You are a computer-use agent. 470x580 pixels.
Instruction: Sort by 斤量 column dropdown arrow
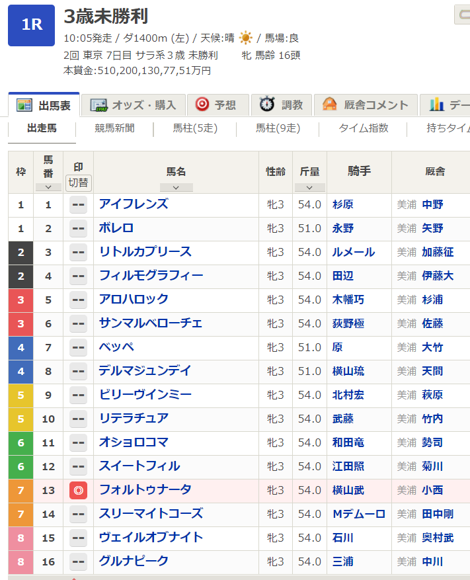[309, 188]
